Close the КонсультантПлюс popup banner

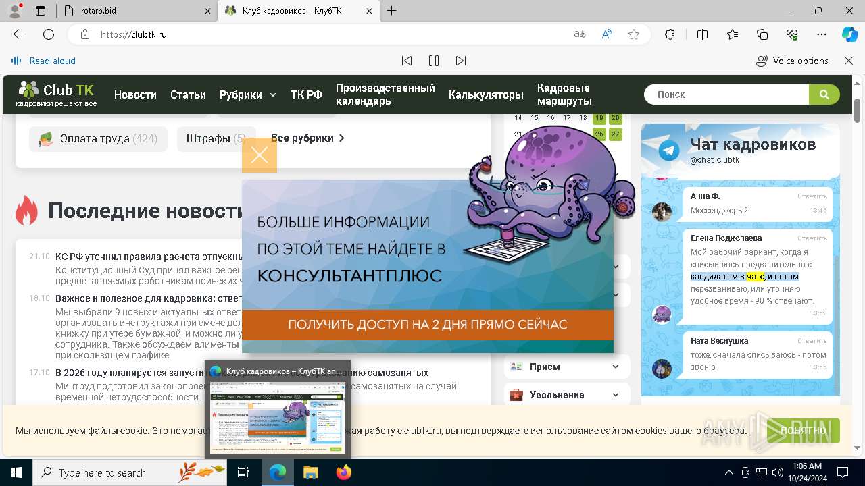259,155
